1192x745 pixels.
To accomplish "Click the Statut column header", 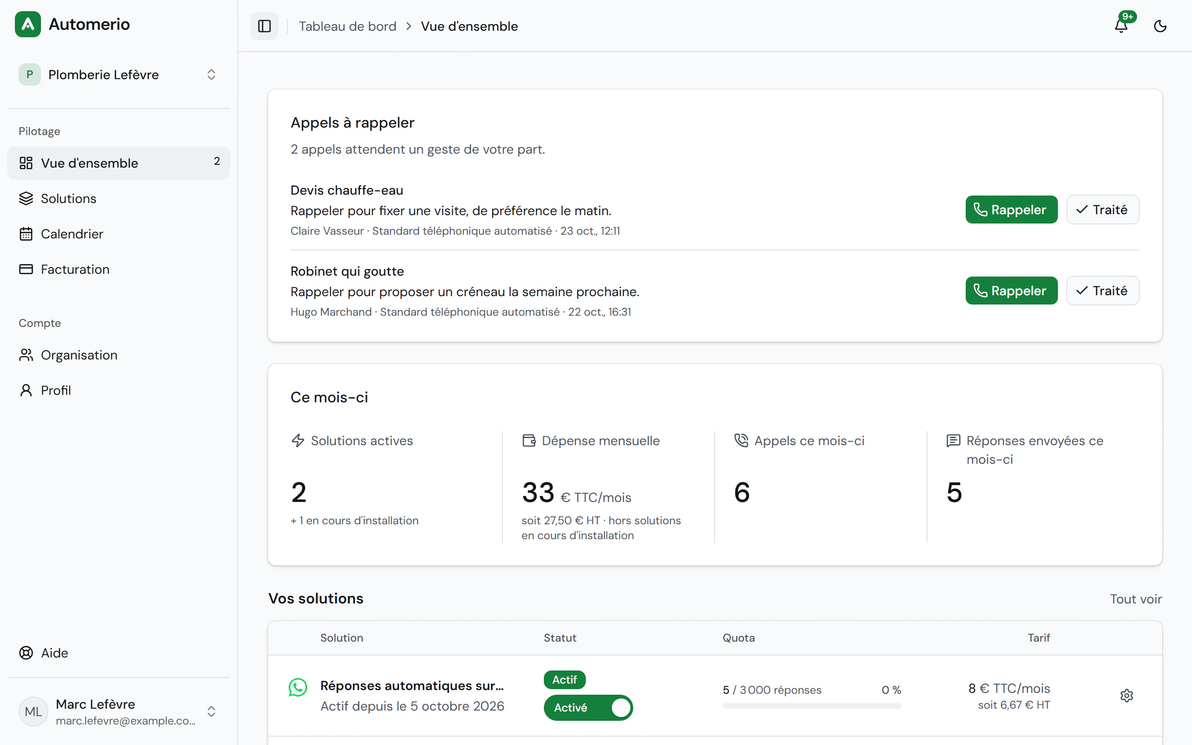I will coord(560,637).
